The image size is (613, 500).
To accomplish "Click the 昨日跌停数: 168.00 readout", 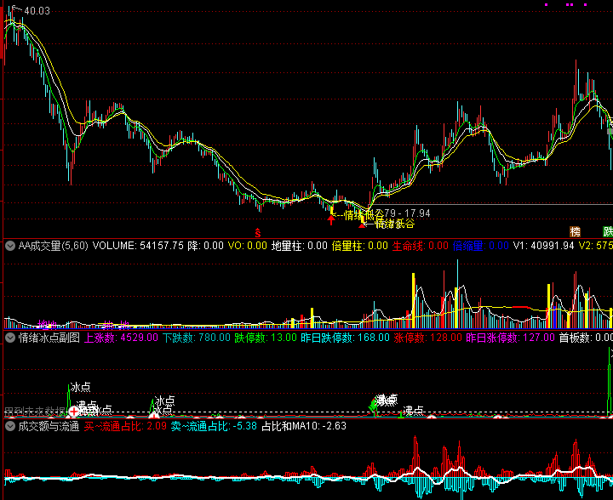I will click(x=345, y=338).
